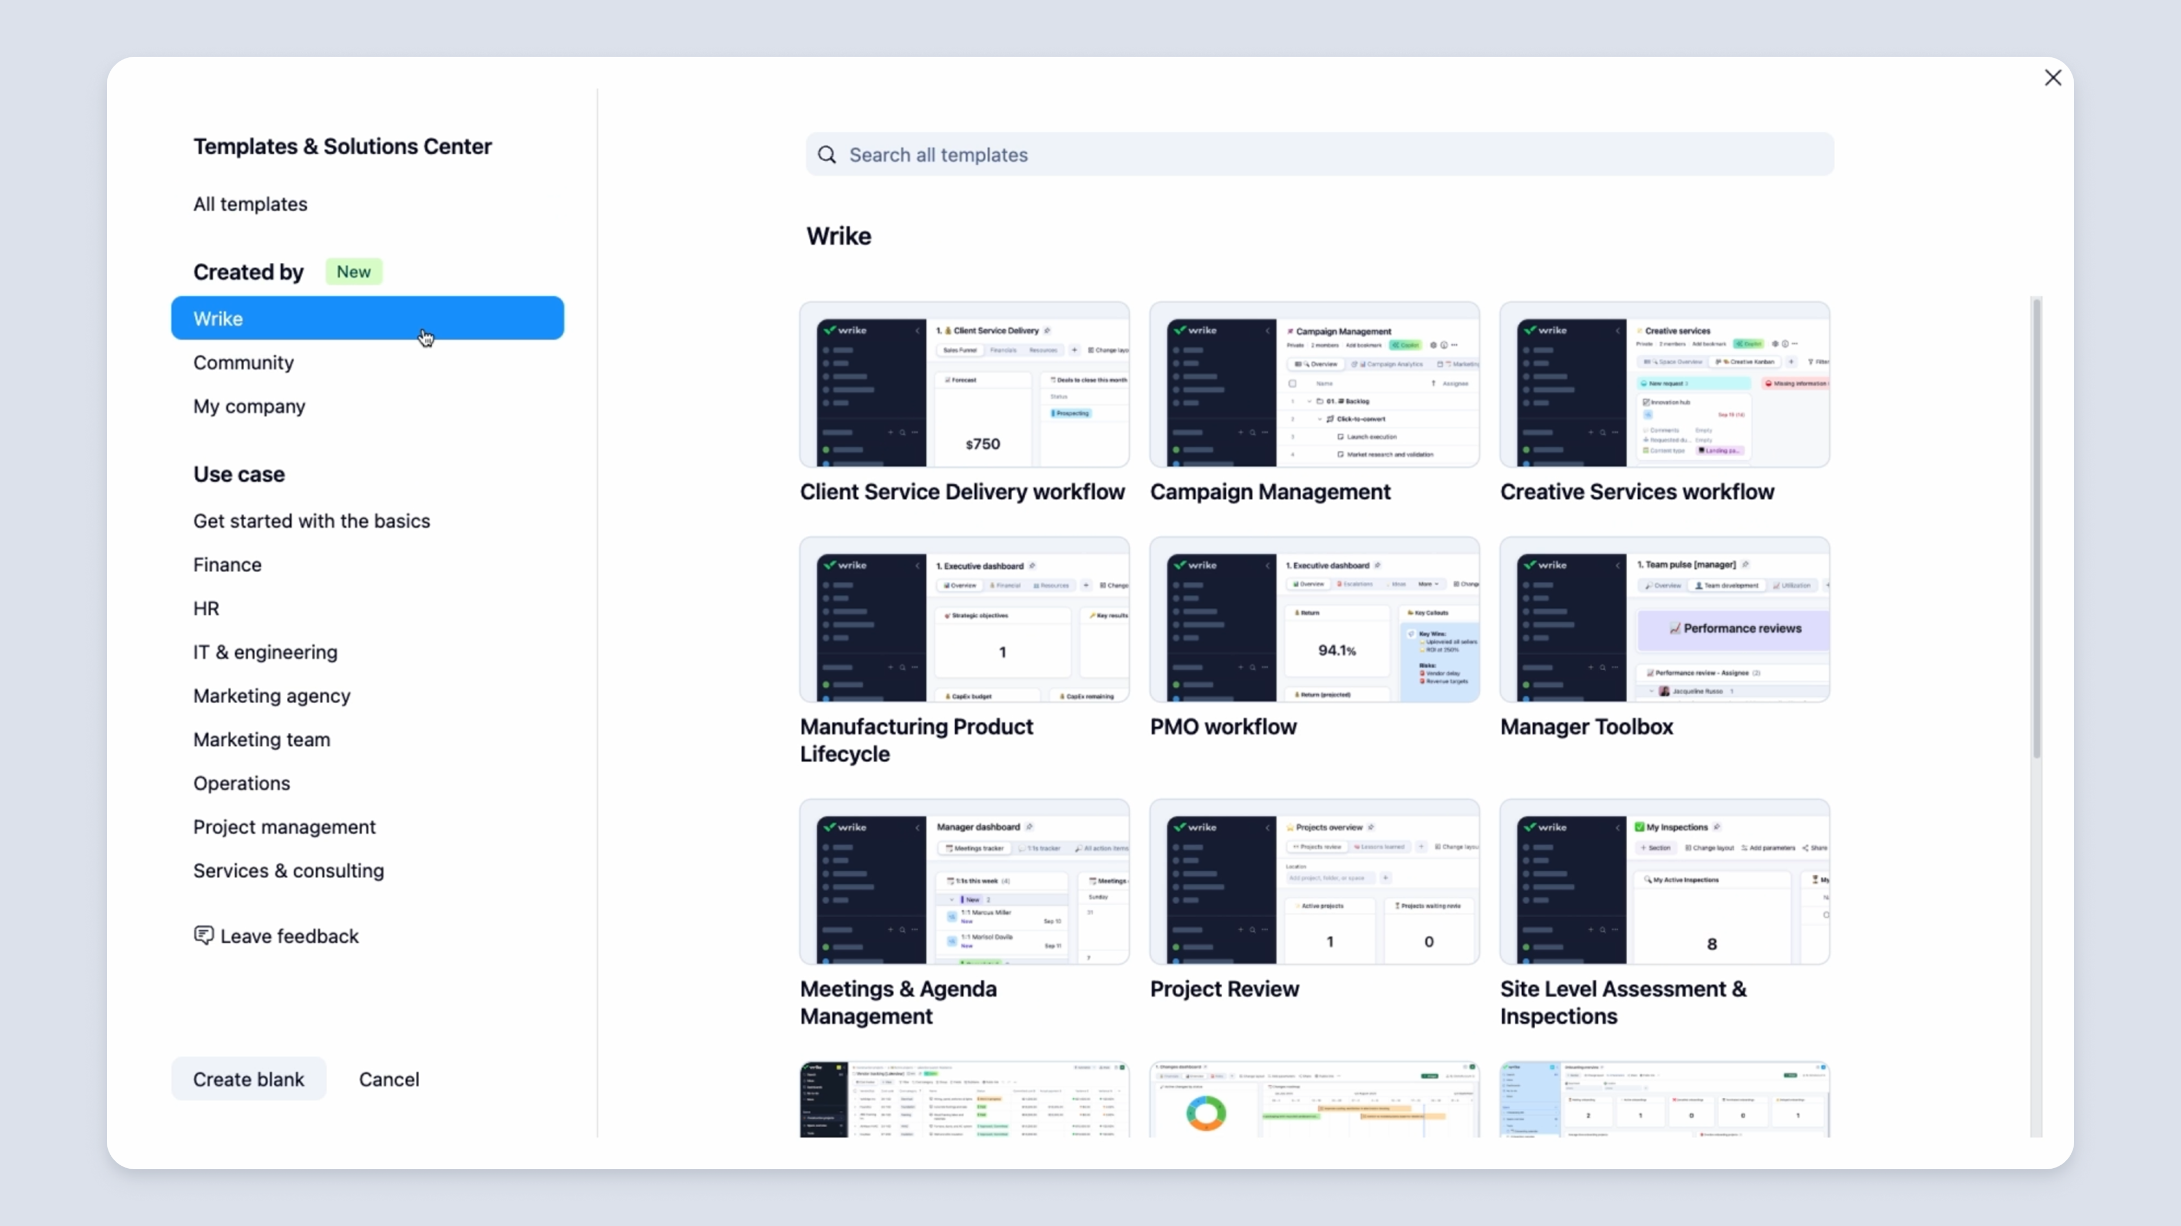The image size is (2181, 1226).
Task: Click the template list vertical scrollbar
Action: click(x=2036, y=529)
